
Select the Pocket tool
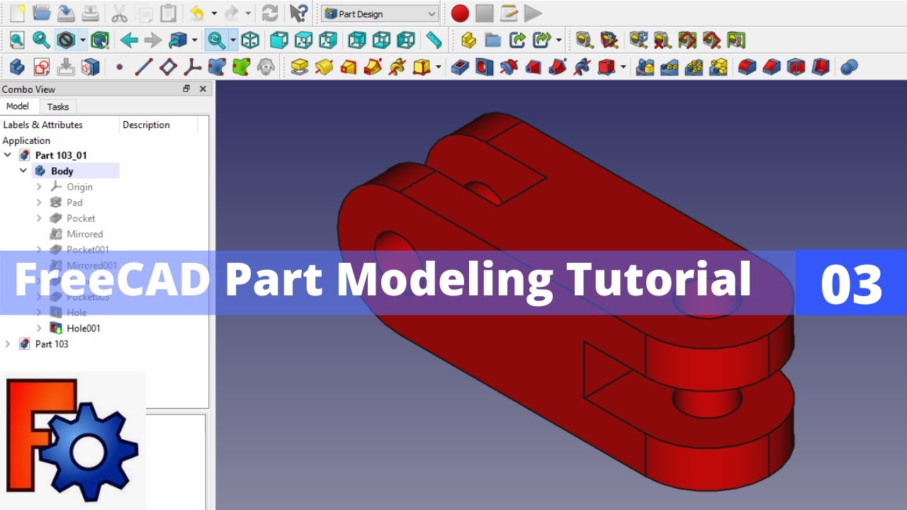[x=460, y=67]
